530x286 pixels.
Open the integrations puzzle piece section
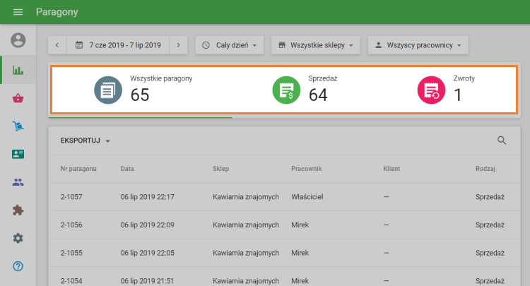coord(18,210)
